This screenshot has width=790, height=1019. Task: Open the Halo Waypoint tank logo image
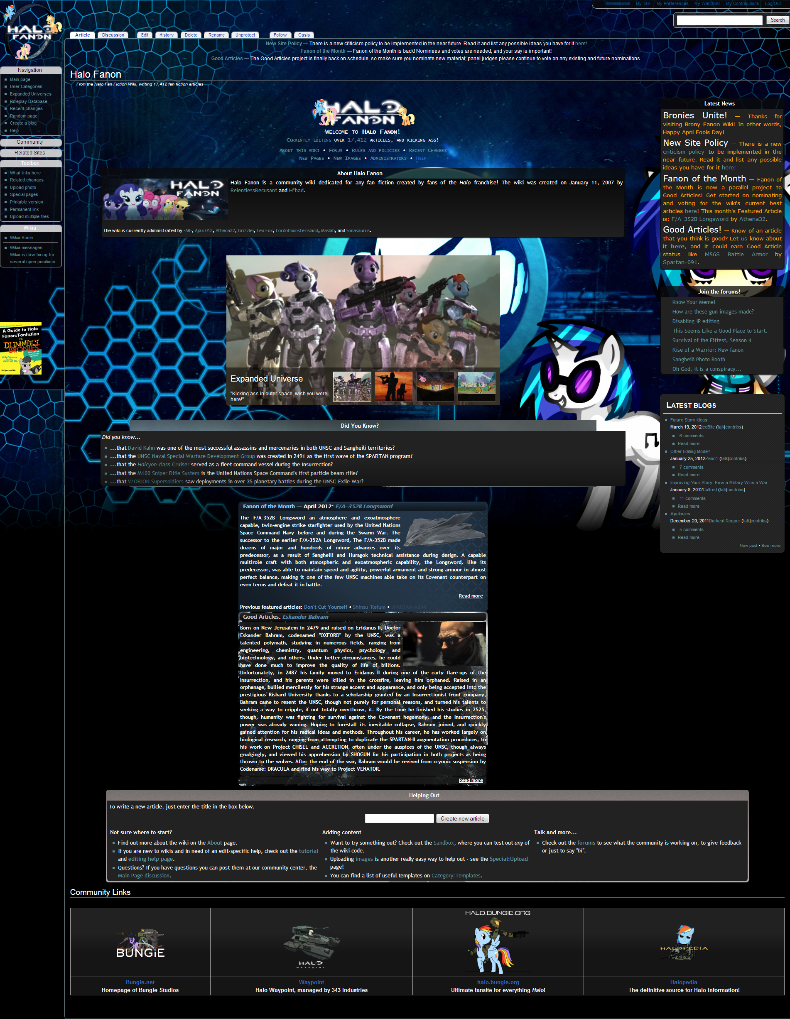(311, 946)
